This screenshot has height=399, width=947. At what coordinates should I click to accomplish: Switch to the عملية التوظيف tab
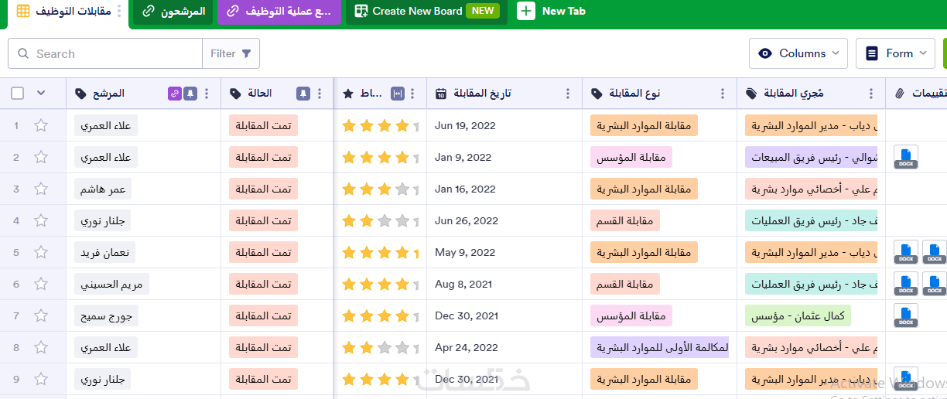coord(279,12)
